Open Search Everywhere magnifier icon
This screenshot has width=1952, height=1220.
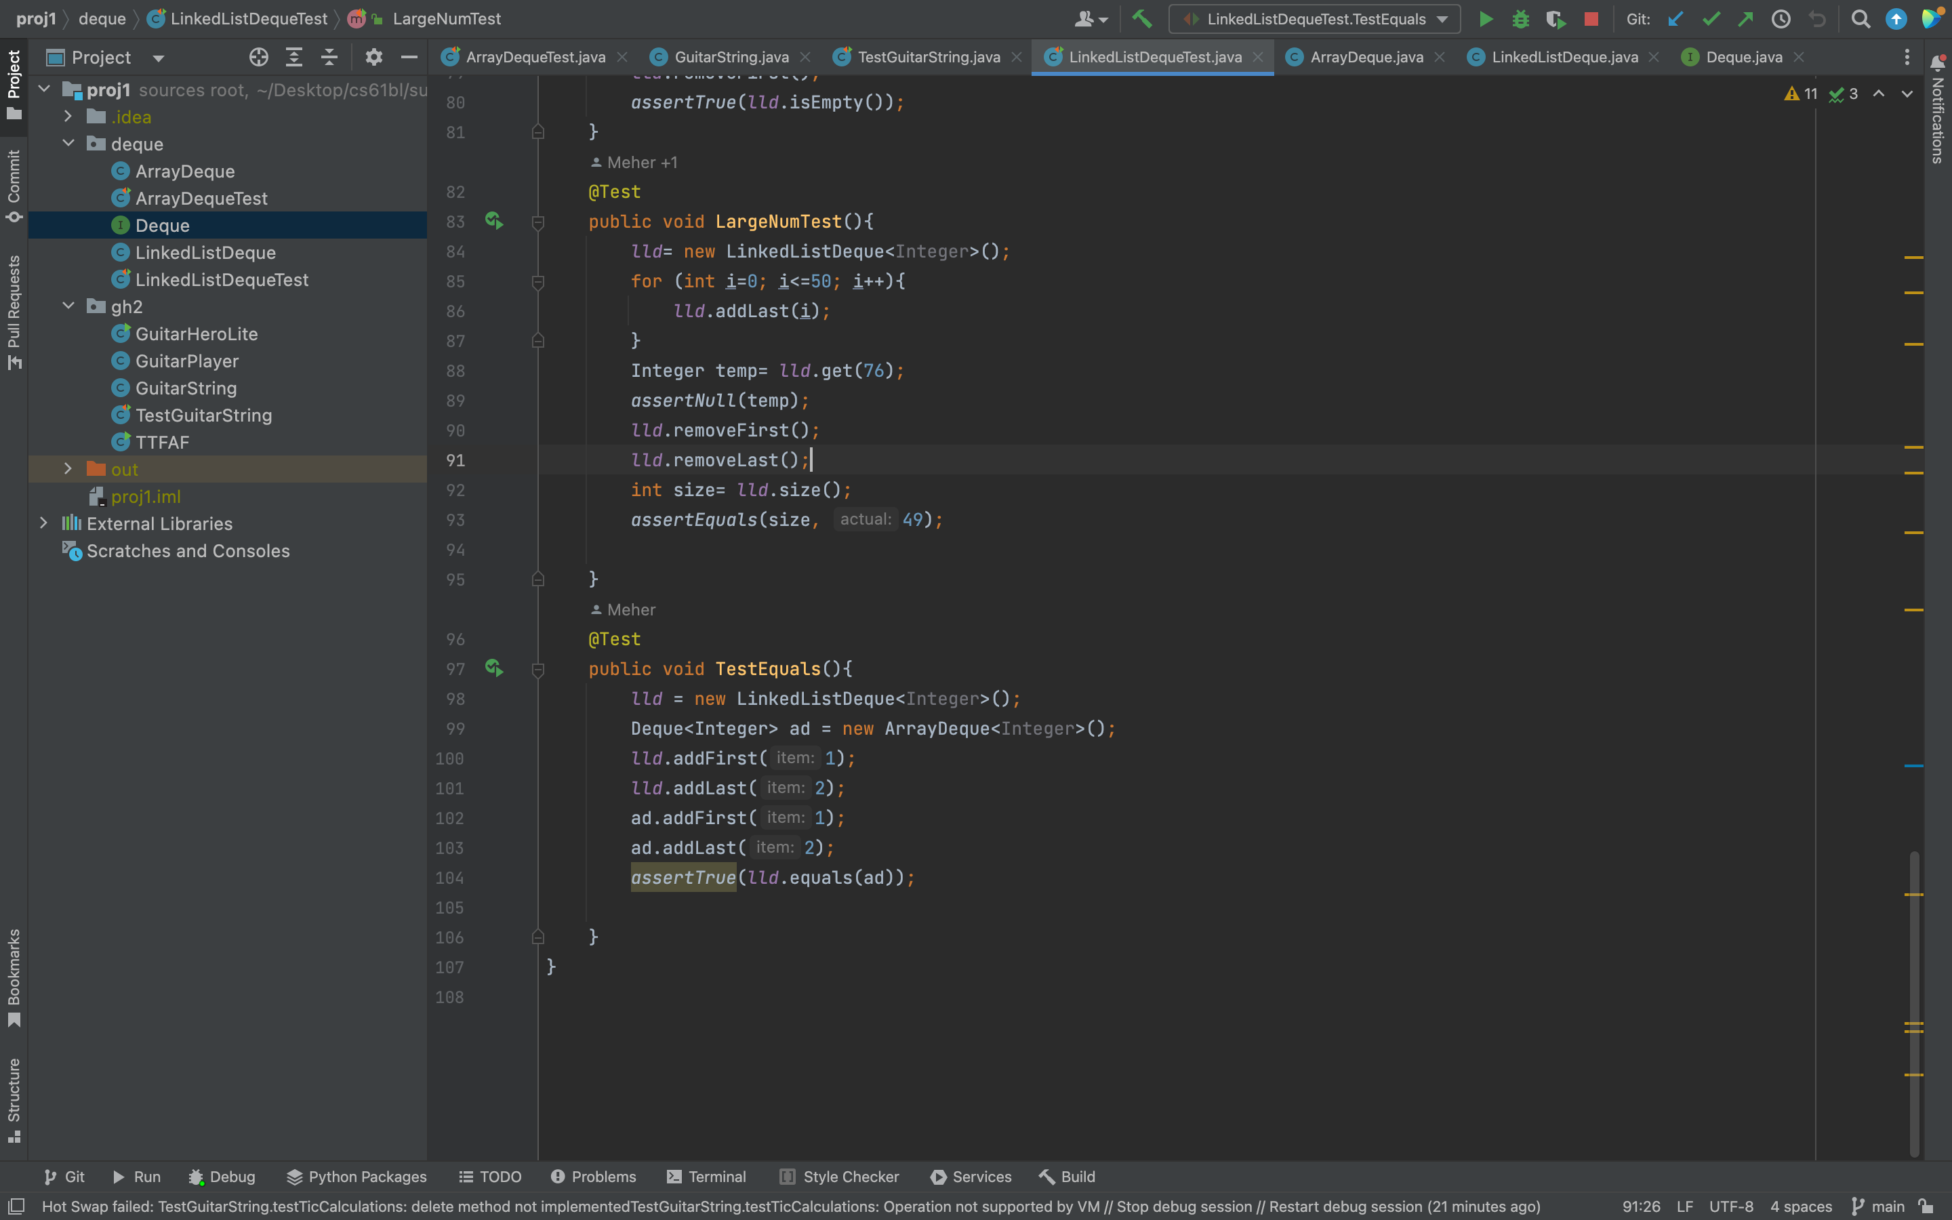(1860, 18)
